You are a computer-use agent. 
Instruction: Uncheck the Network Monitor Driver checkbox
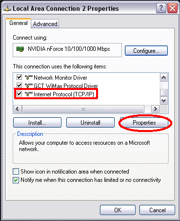[x=20, y=77]
